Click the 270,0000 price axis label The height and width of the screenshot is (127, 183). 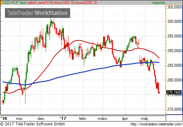pos(175,109)
